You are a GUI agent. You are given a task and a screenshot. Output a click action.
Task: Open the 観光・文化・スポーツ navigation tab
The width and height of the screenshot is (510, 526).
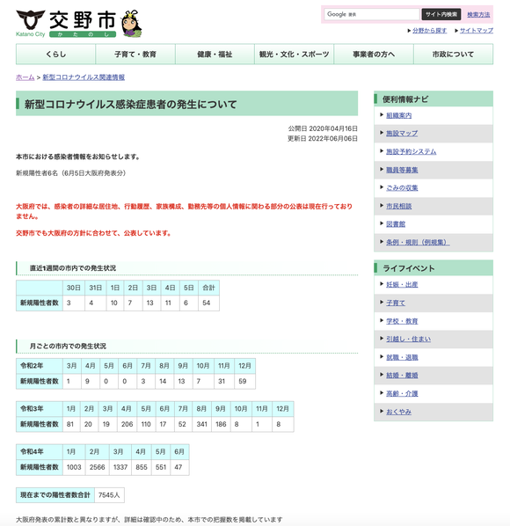pyautogui.click(x=294, y=54)
